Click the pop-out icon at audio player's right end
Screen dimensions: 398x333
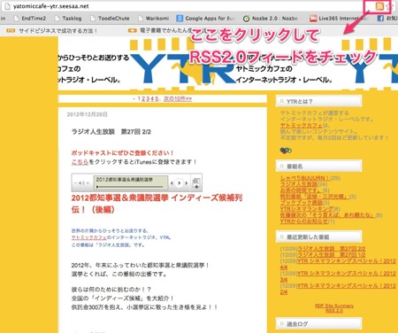pyautogui.click(x=196, y=183)
